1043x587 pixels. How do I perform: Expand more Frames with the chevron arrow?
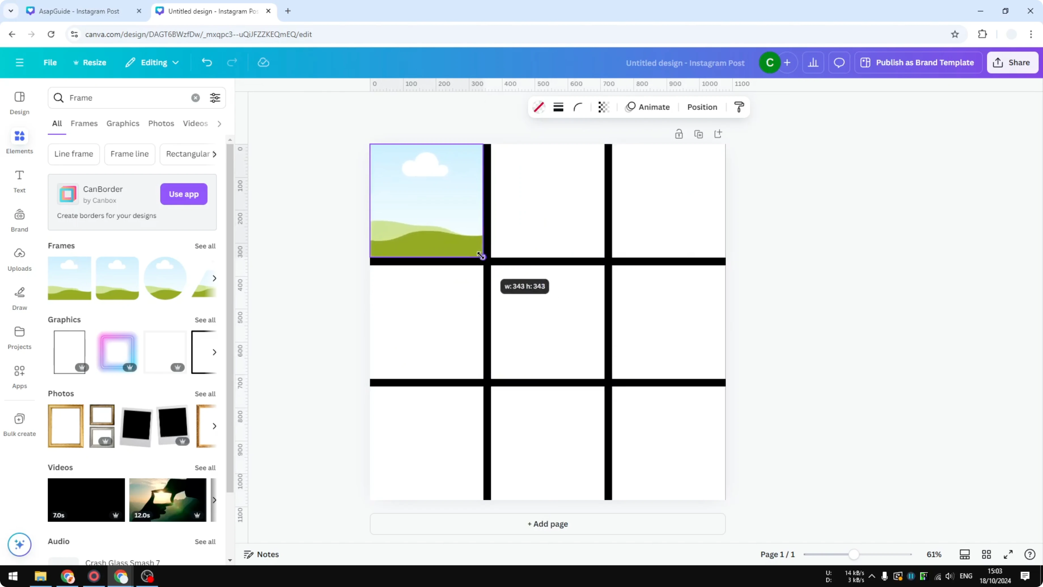coord(214,278)
